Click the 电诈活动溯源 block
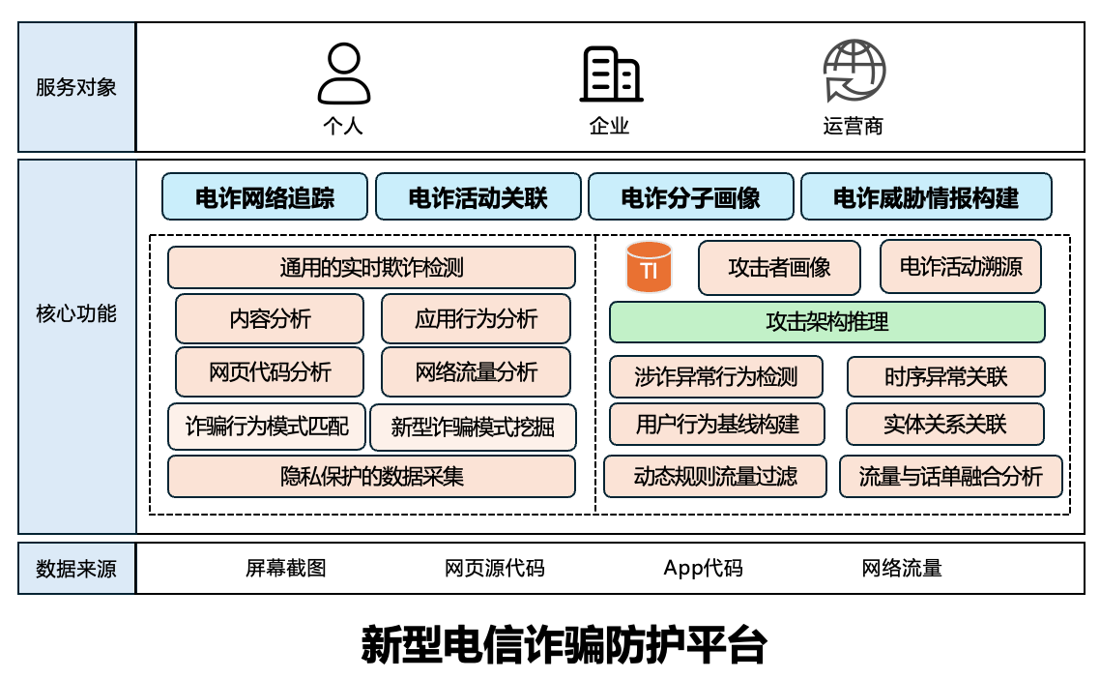 tap(961, 266)
